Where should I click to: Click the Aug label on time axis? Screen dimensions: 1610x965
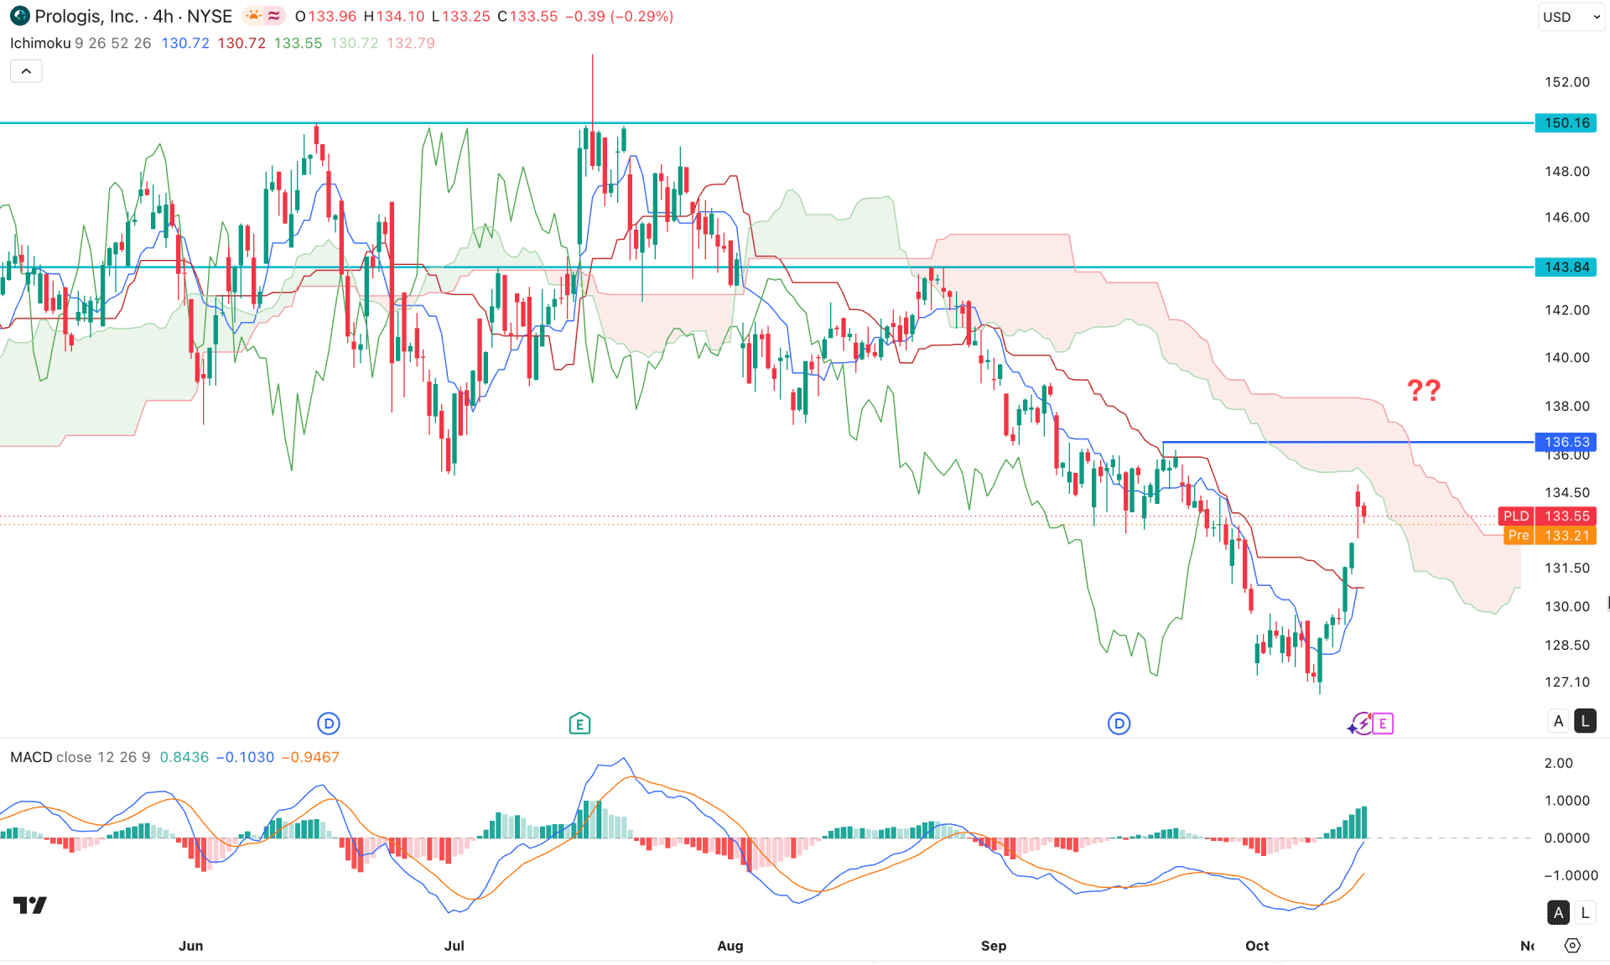(730, 946)
